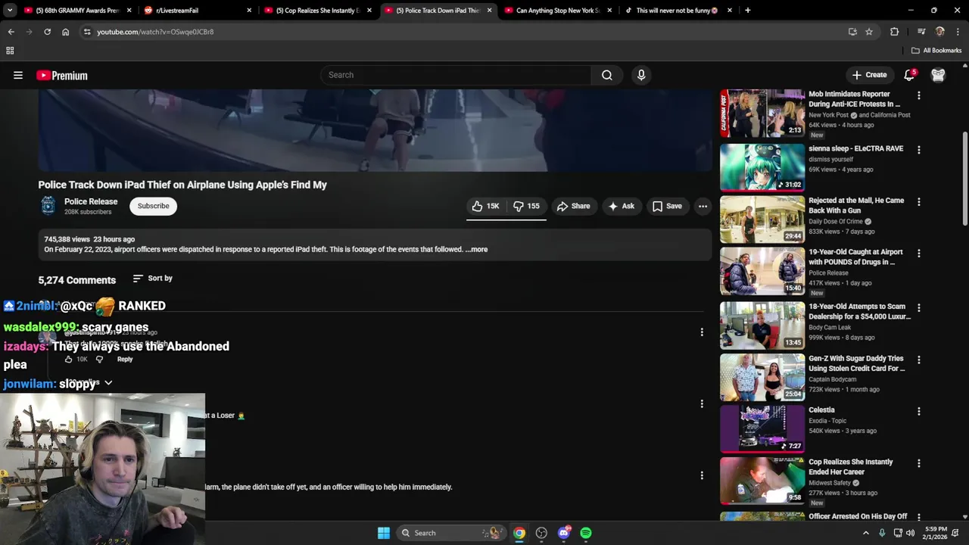The image size is (969, 545).
Task: Open Celestia video thumbnail
Action: pyautogui.click(x=762, y=428)
